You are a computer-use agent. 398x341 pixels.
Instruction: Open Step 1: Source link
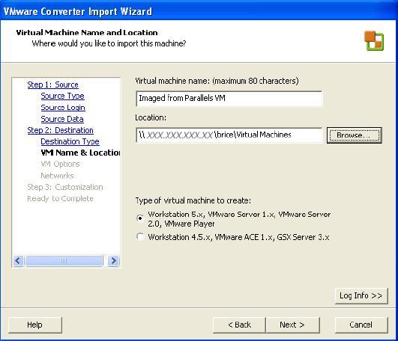pos(52,85)
